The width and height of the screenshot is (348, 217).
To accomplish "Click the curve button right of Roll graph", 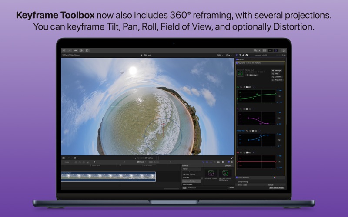I will tap(279, 162).
